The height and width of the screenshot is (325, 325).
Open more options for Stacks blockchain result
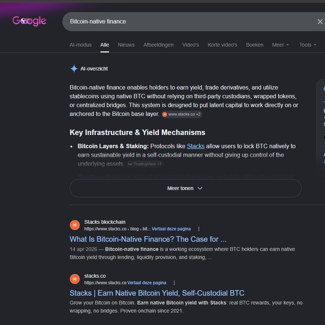[x=199, y=229]
